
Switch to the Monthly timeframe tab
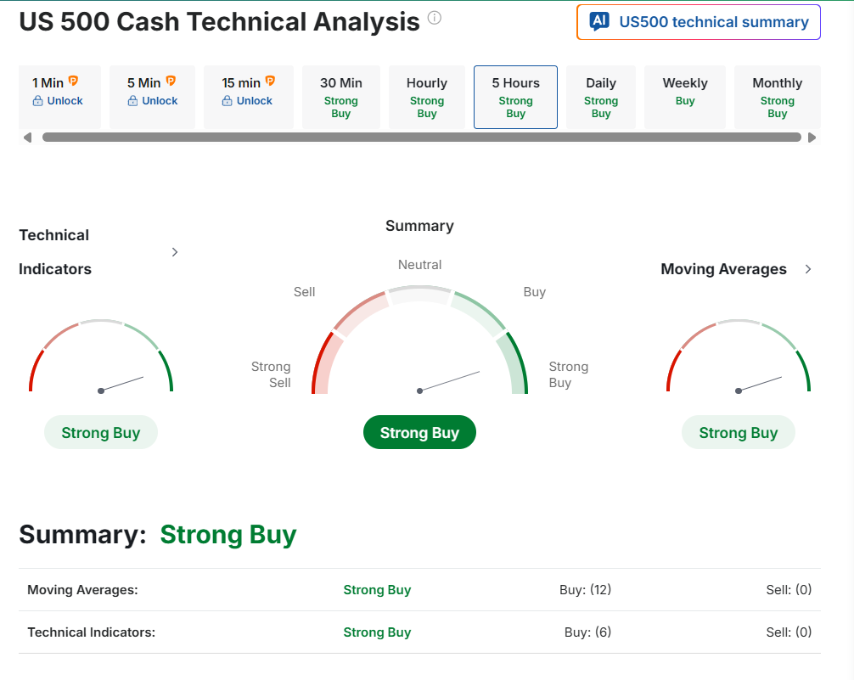777,97
